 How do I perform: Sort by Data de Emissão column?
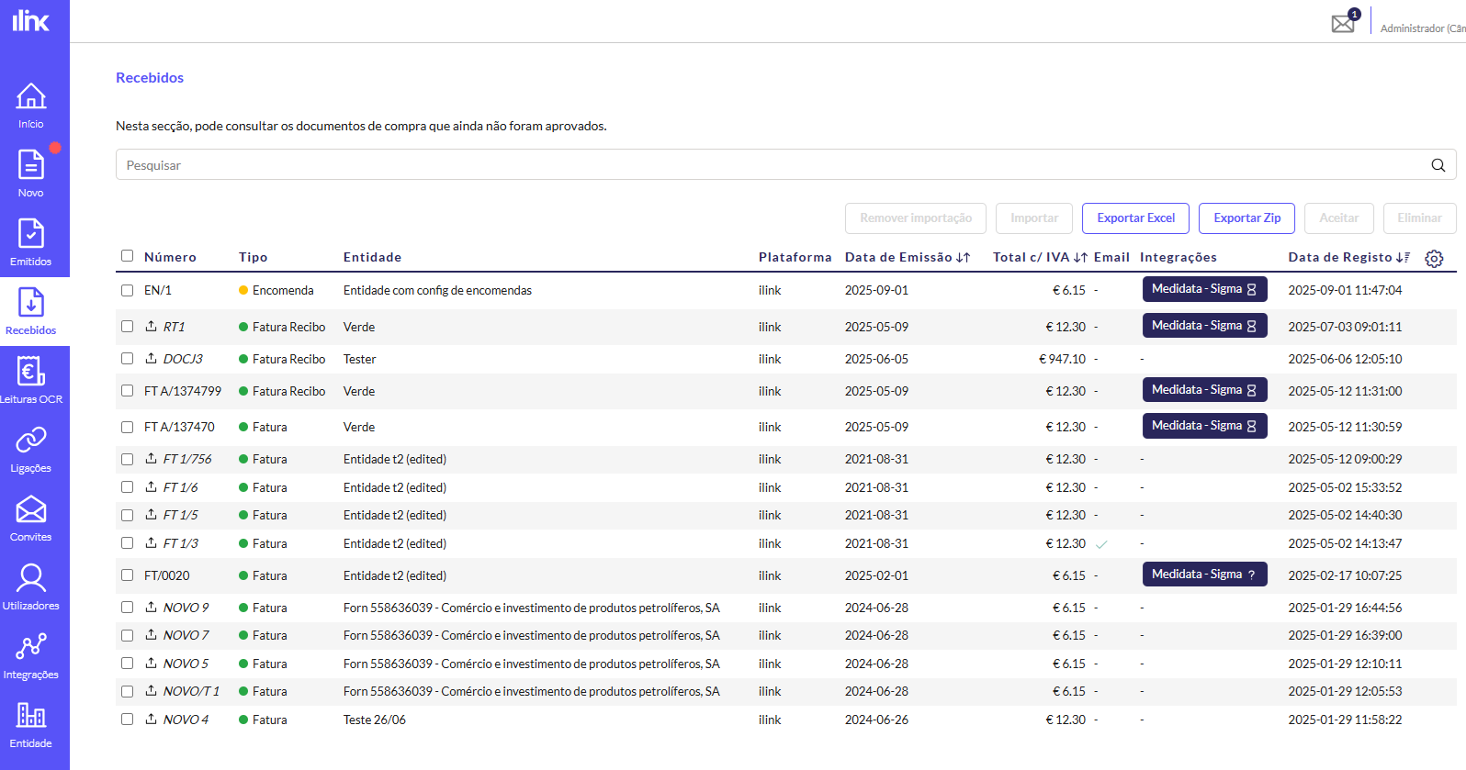(x=963, y=258)
